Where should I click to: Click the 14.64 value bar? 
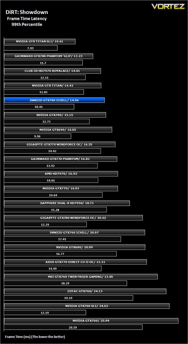53,195
